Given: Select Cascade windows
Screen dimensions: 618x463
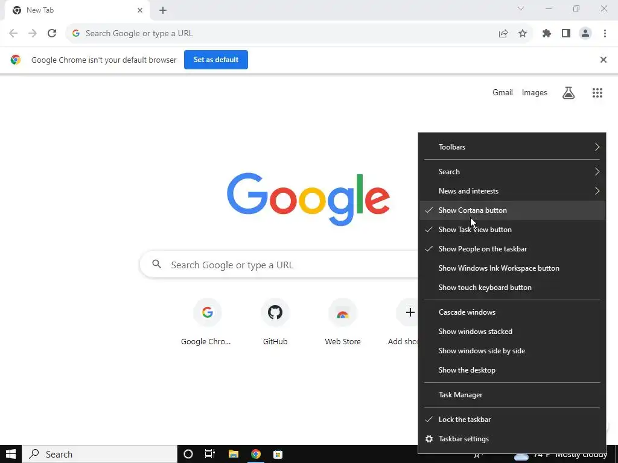Looking at the screenshot, I should coord(512,312).
